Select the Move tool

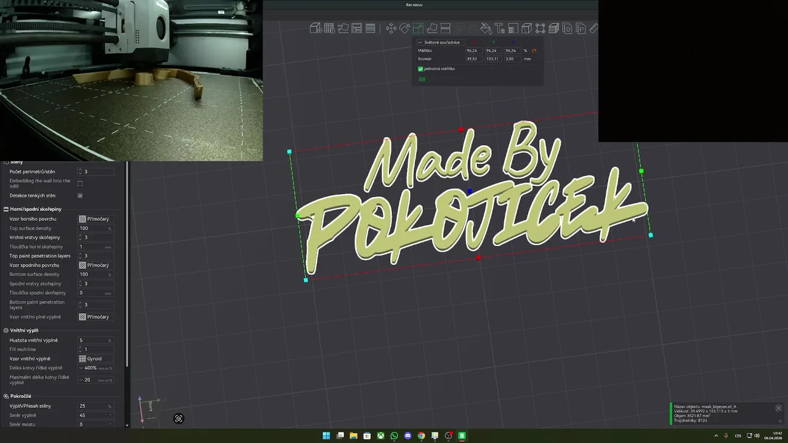coord(391,28)
